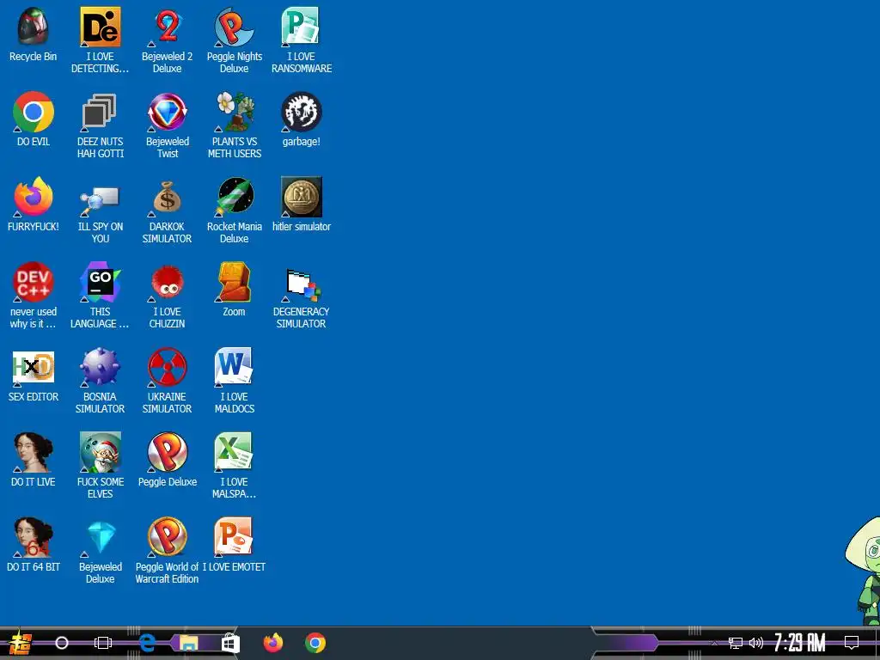Launch Microsoft Edge from the taskbar
The image size is (880, 660).
[147, 643]
